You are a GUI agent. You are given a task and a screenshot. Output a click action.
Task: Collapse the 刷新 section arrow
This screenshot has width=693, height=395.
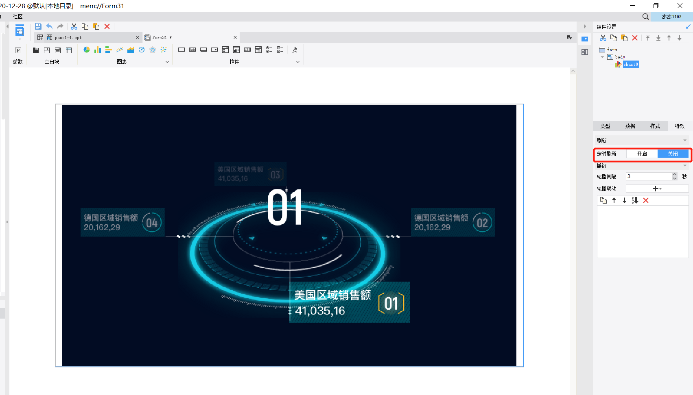pos(685,141)
